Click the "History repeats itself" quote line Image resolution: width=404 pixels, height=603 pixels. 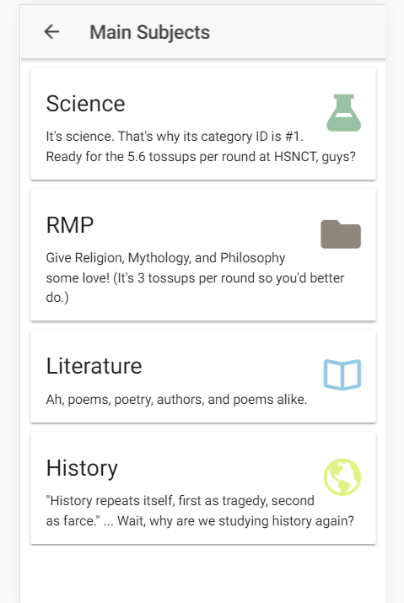tap(180, 501)
